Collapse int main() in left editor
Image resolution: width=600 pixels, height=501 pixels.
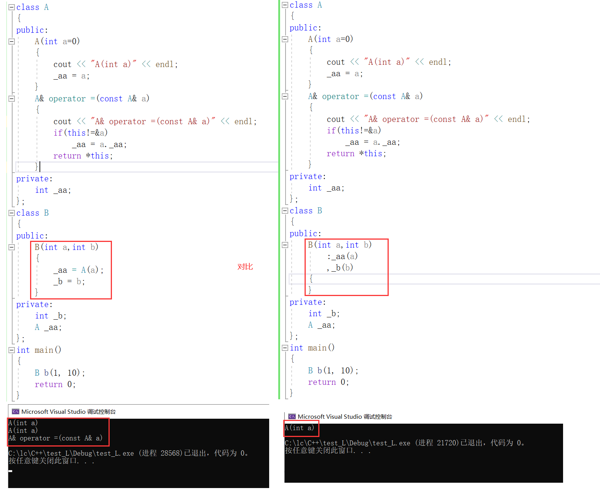coord(11,350)
